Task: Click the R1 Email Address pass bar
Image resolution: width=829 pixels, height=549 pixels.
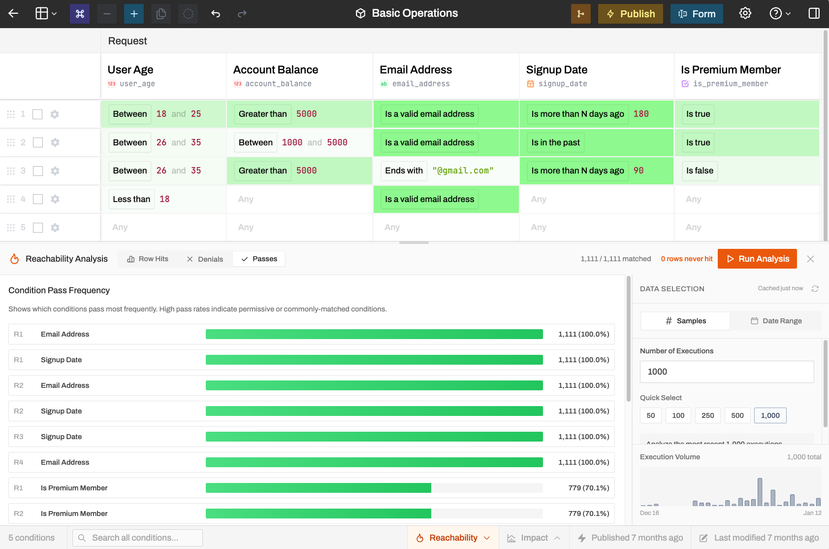Action: 374,334
